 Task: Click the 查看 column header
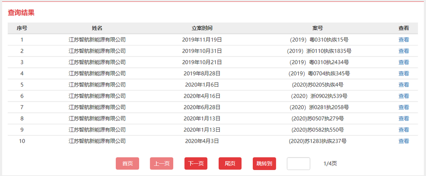point(404,28)
